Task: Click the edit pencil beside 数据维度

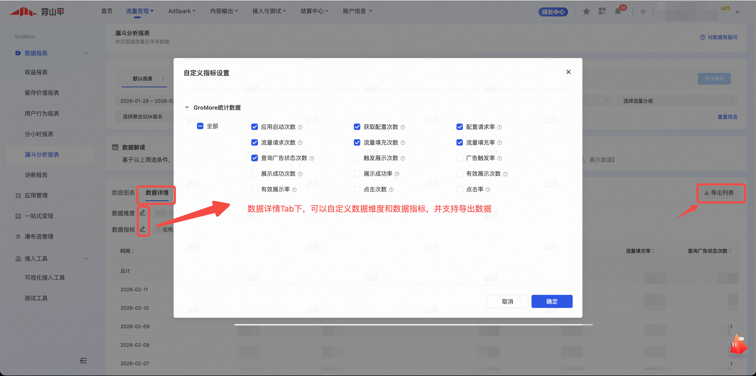Action: [x=143, y=212]
